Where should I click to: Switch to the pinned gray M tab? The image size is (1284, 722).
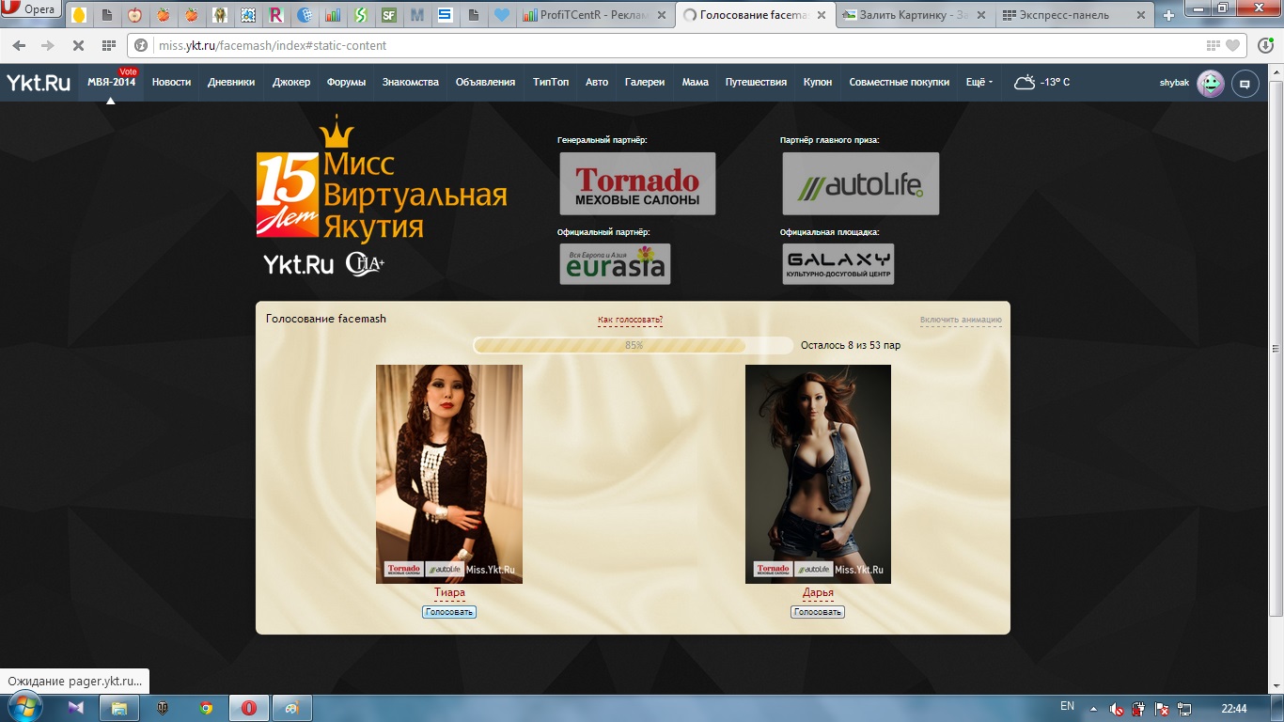(417, 15)
